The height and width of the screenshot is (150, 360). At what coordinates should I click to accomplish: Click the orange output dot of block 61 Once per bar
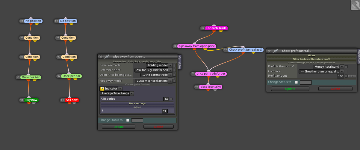click(28, 80)
